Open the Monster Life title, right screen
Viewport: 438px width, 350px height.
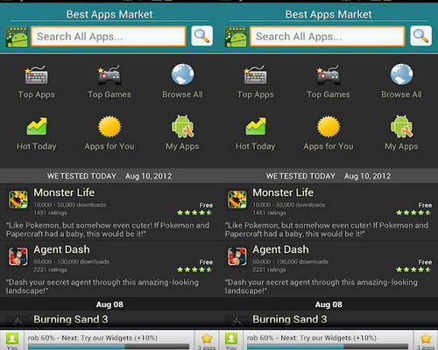(x=283, y=192)
